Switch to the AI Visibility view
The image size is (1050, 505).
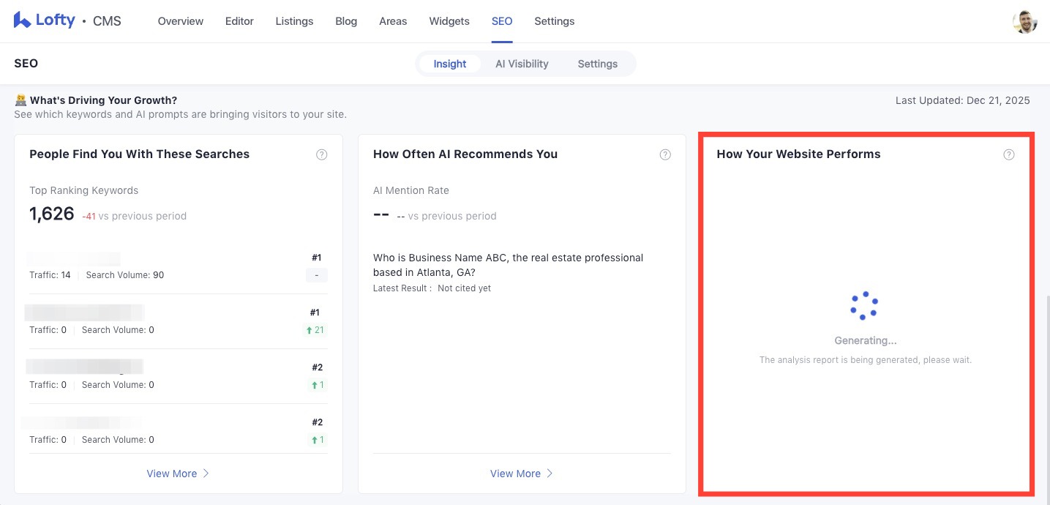(522, 64)
